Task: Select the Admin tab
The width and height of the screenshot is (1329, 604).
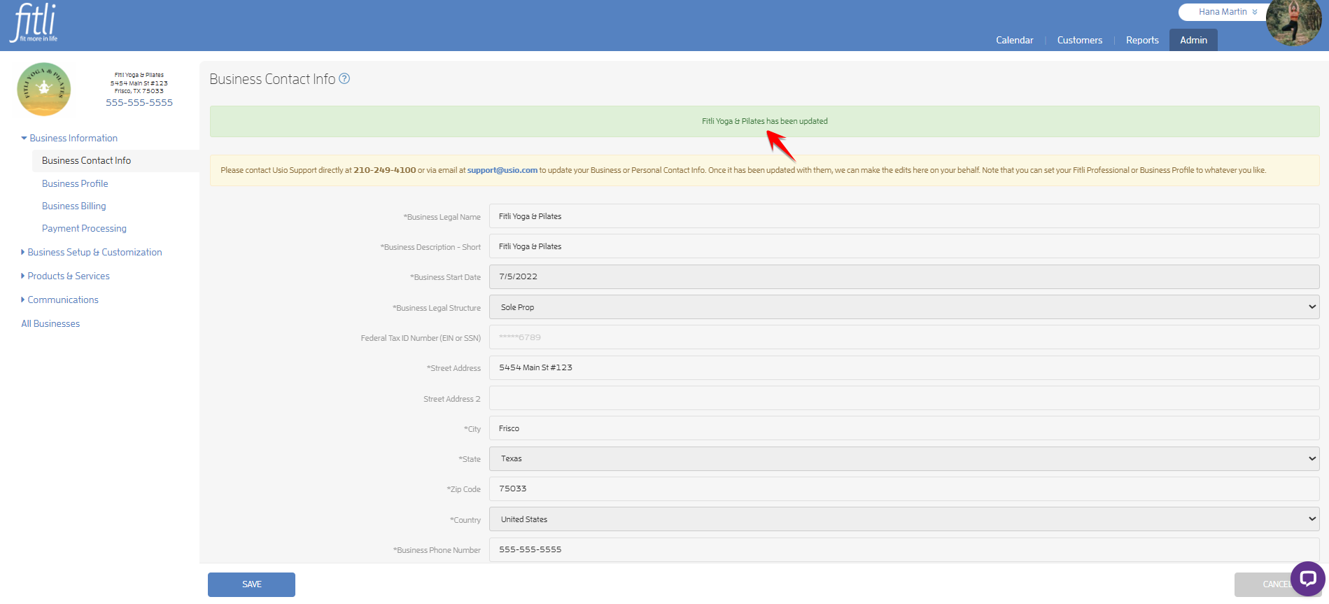Action: pyautogui.click(x=1193, y=40)
